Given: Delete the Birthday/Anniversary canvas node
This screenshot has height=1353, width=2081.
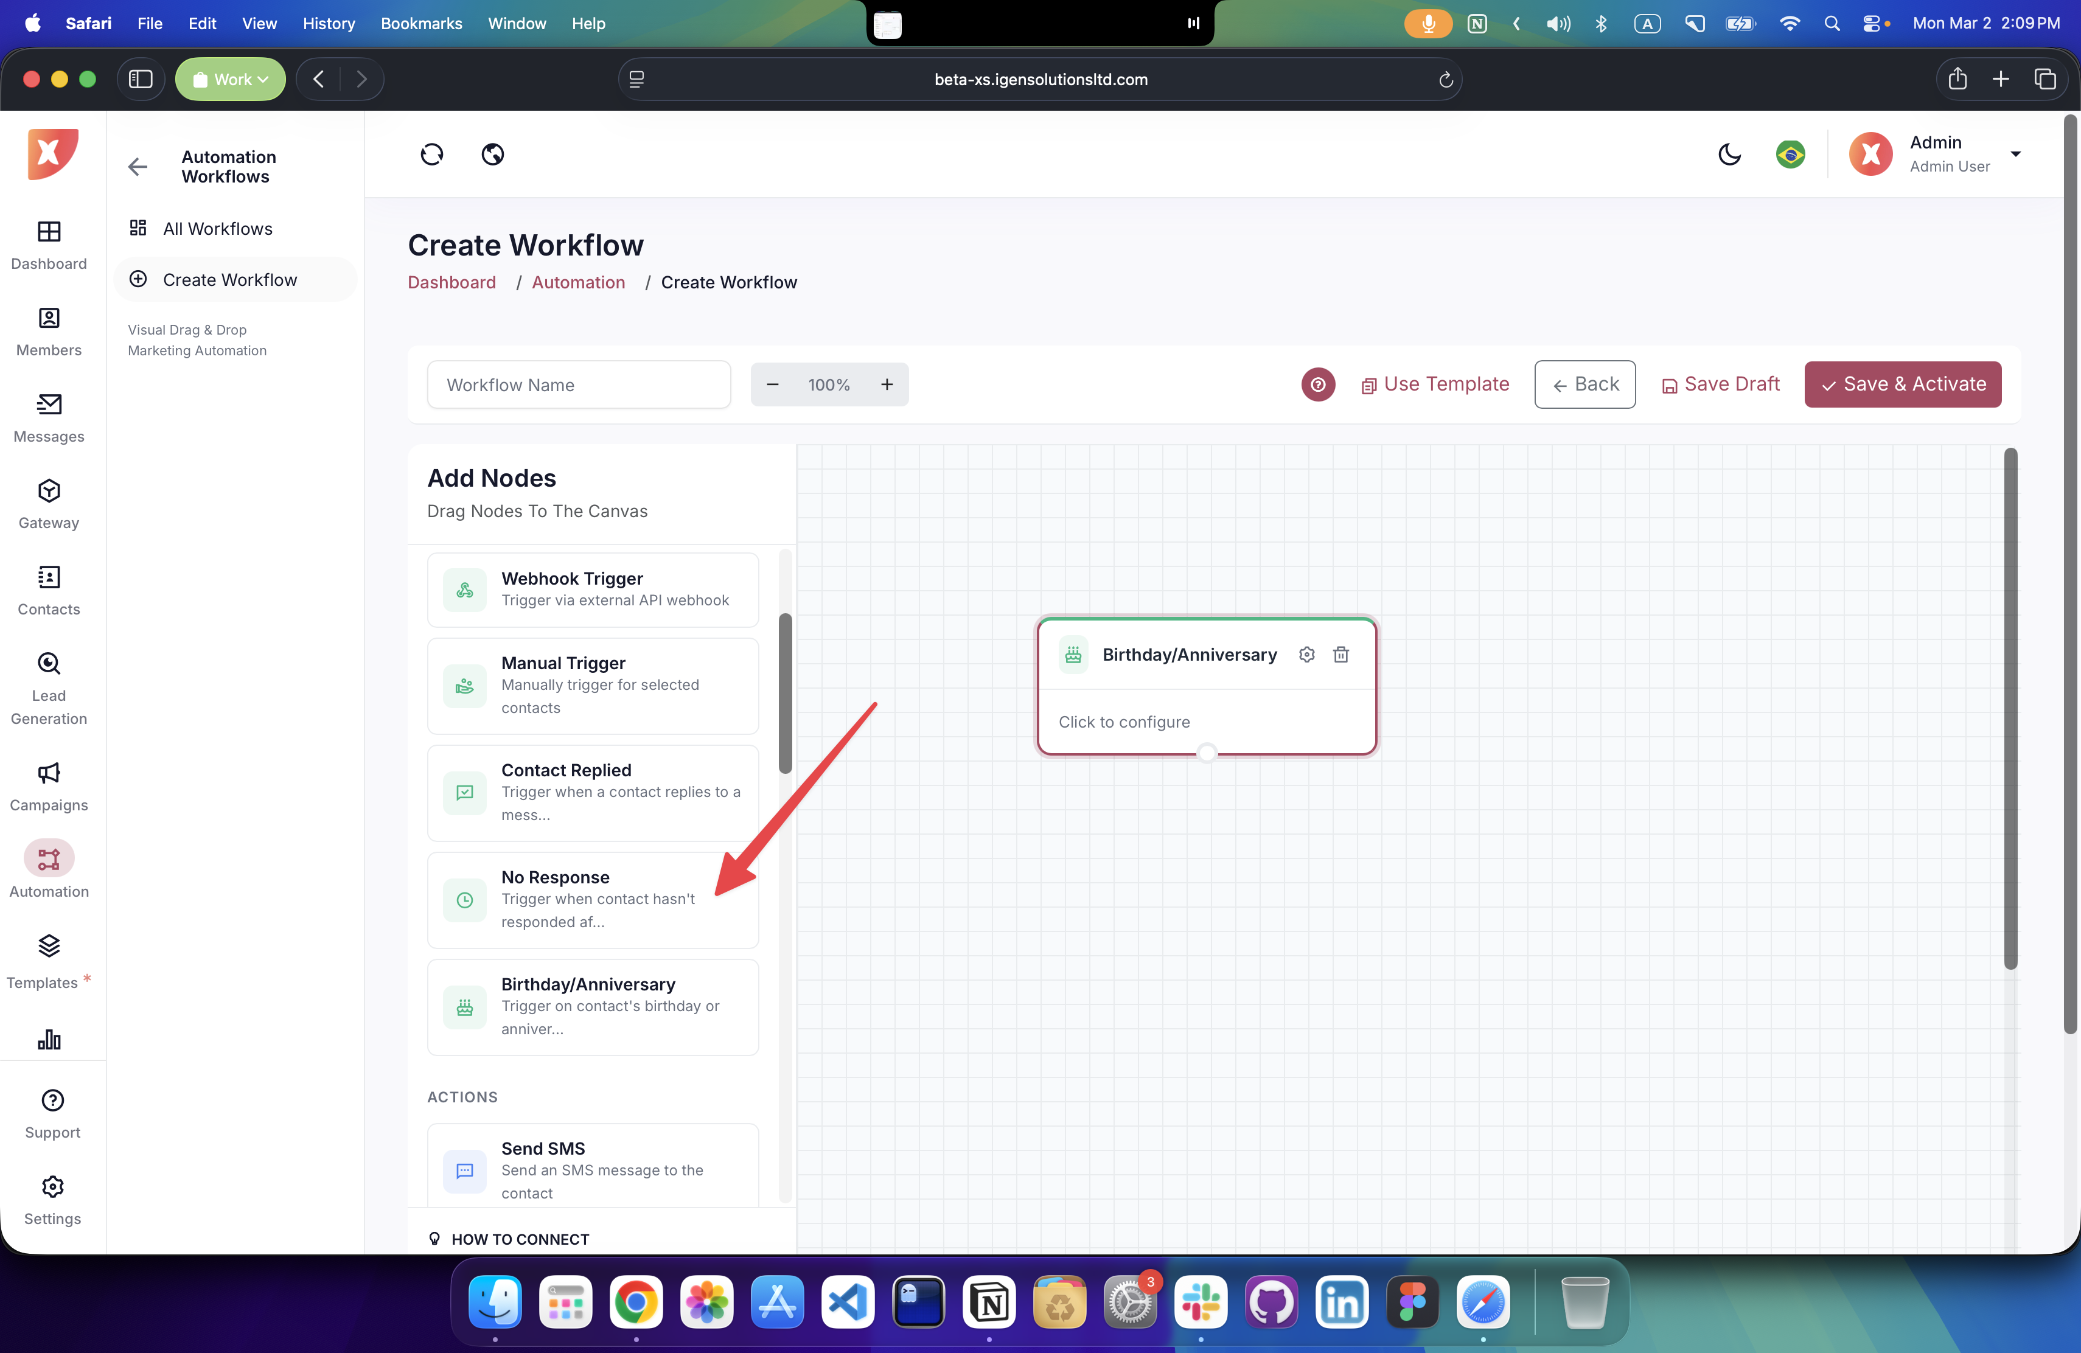Looking at the screenshot, I should pos(1340,655).
